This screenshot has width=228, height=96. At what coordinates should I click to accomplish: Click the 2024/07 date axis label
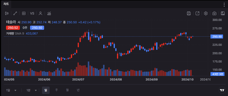(78, 80)
